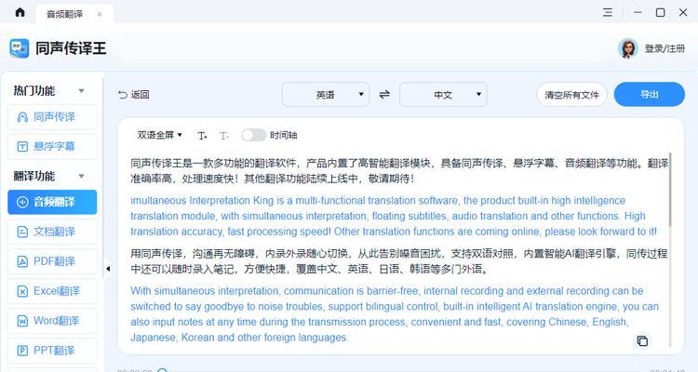This screenshot has height=372, width=698.
Task: Collapse the 翻译功能 section
Action: click(x=82, y=176)
